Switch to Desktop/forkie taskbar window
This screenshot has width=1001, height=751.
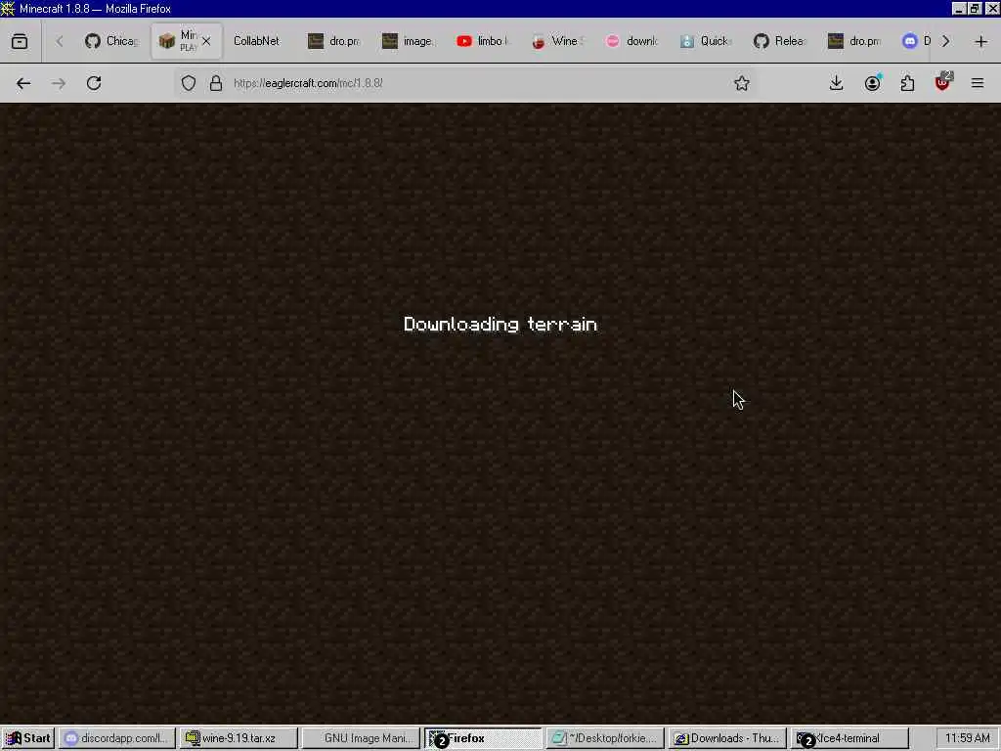point(604,738)
